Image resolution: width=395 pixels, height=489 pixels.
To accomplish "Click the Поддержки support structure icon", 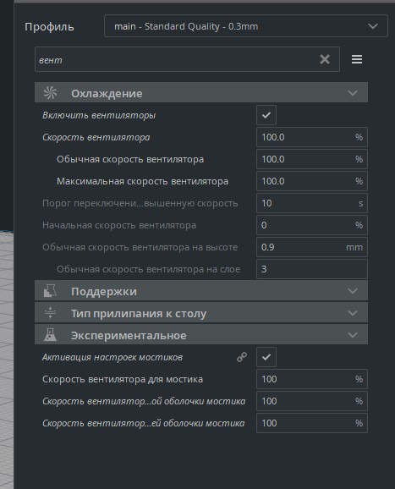I will (50, 291).
